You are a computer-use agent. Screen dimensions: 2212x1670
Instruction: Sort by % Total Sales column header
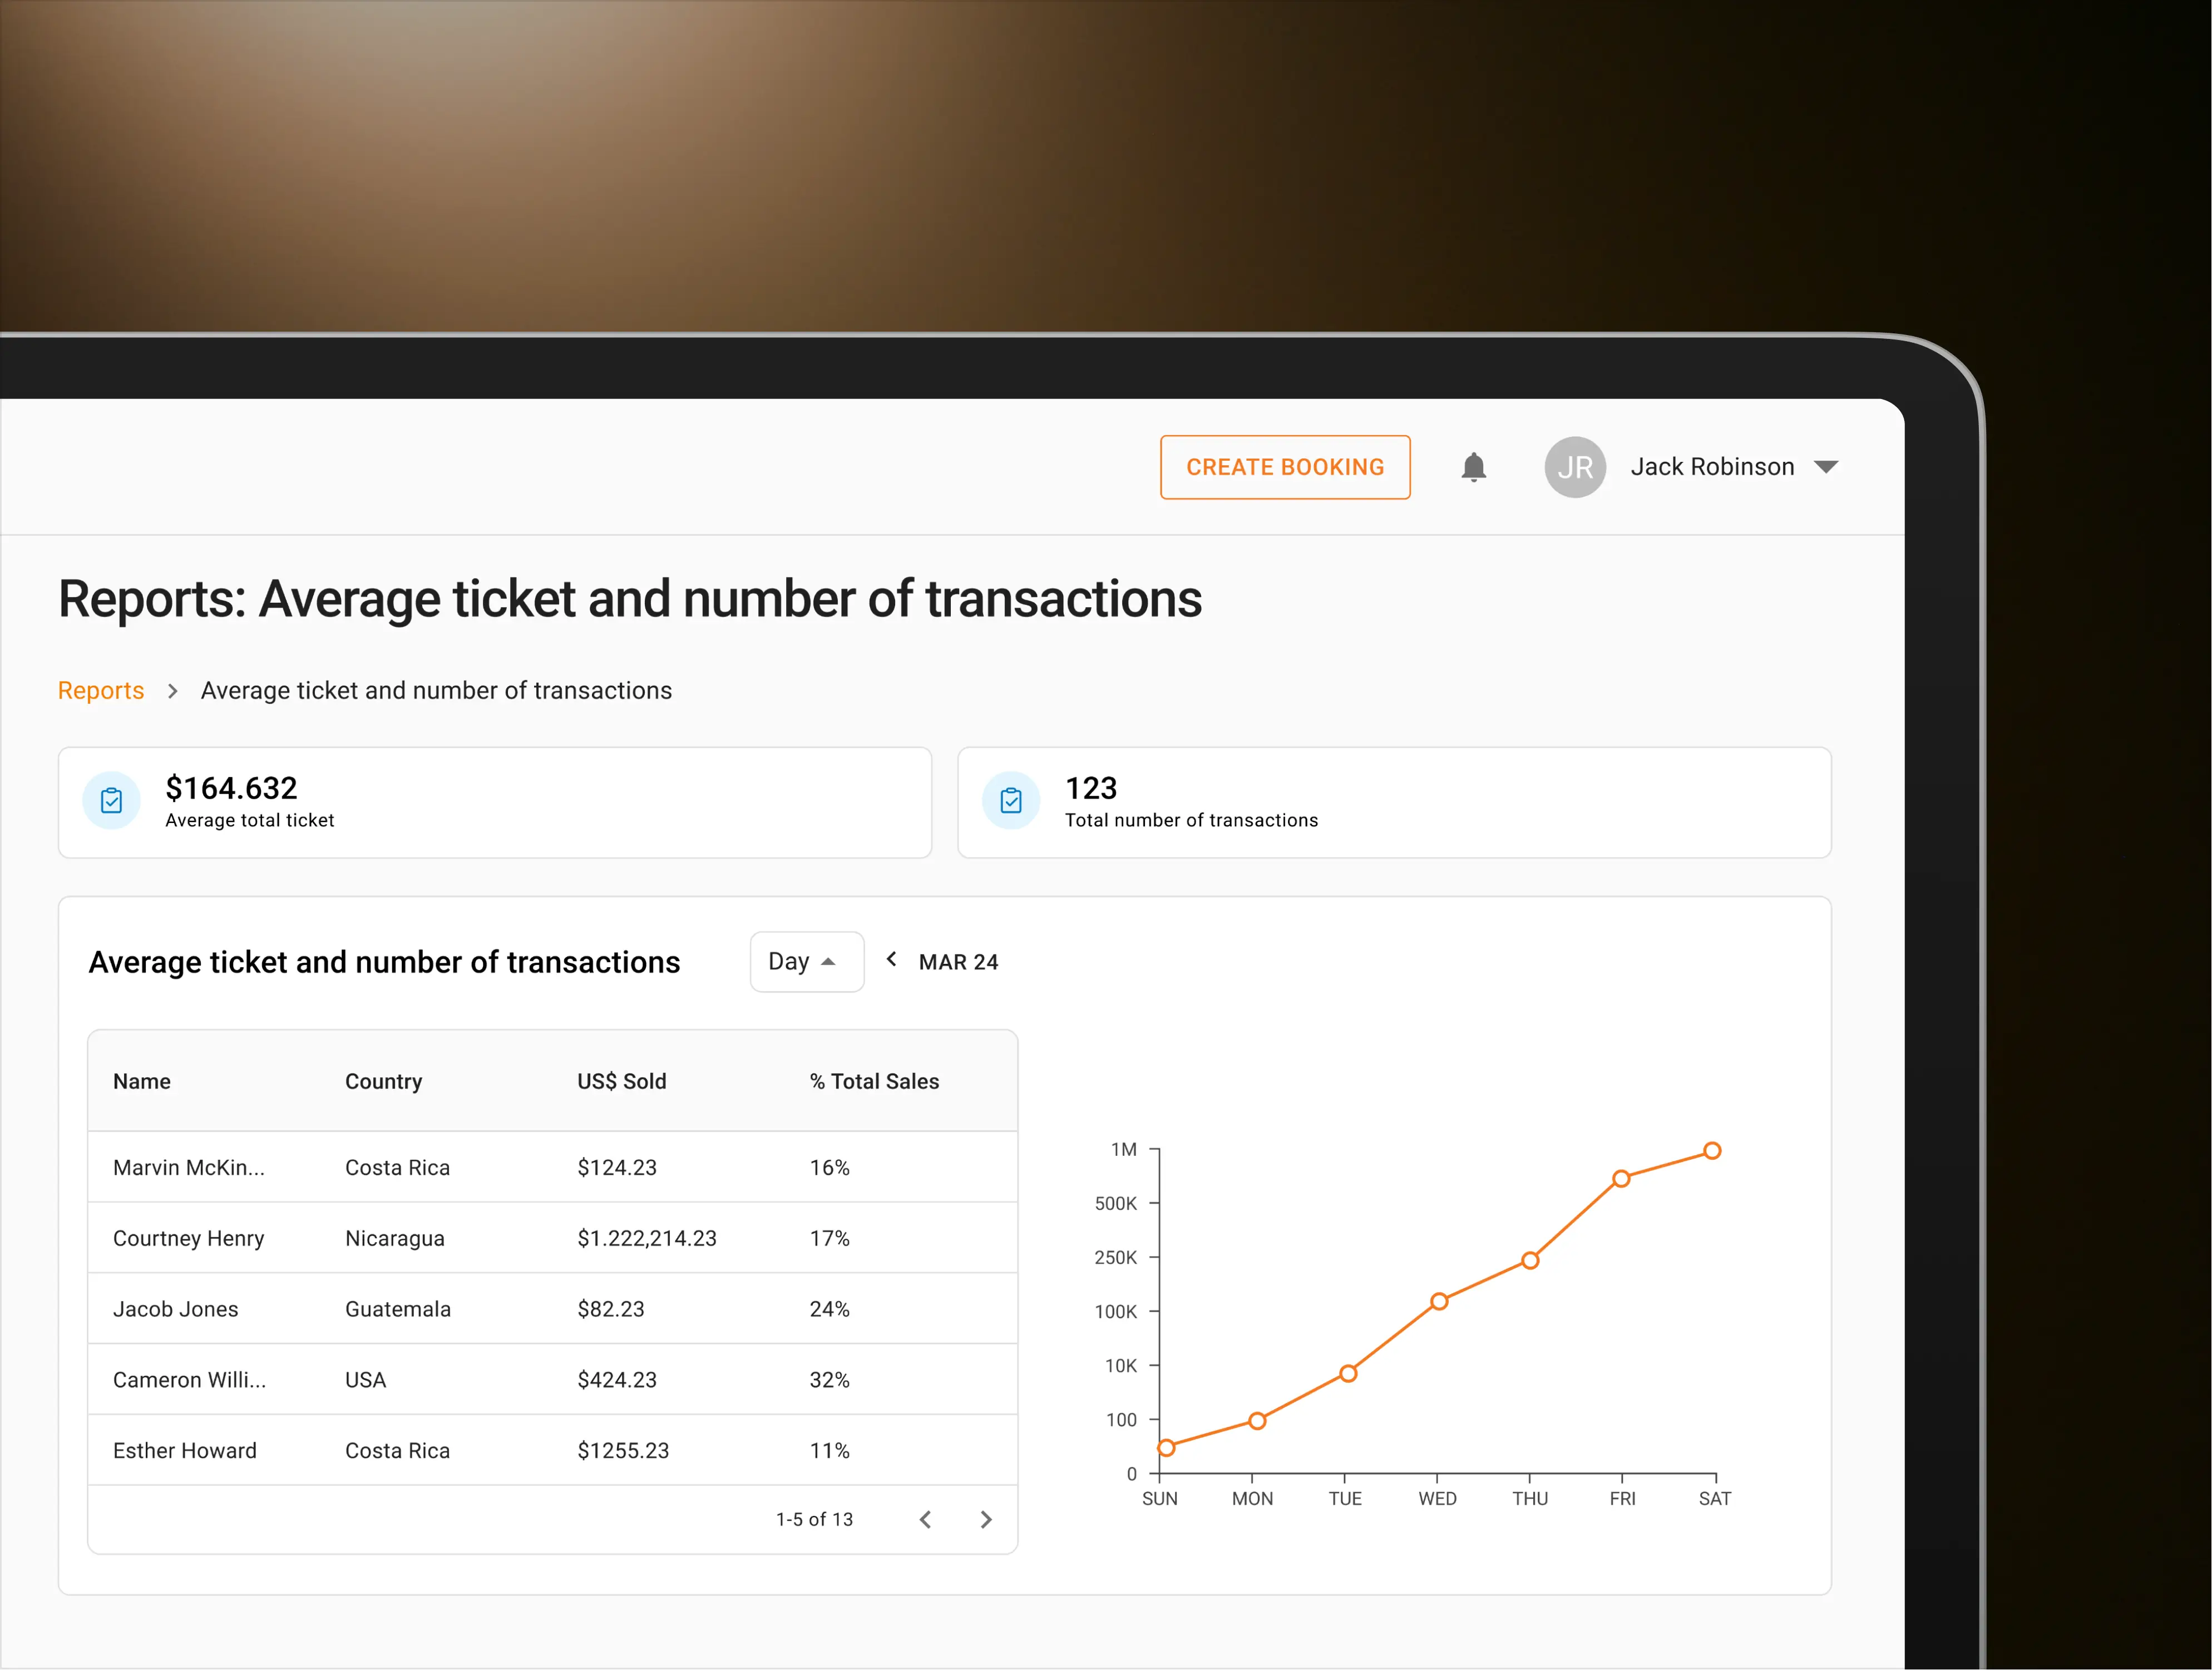tap(873, 1081)
